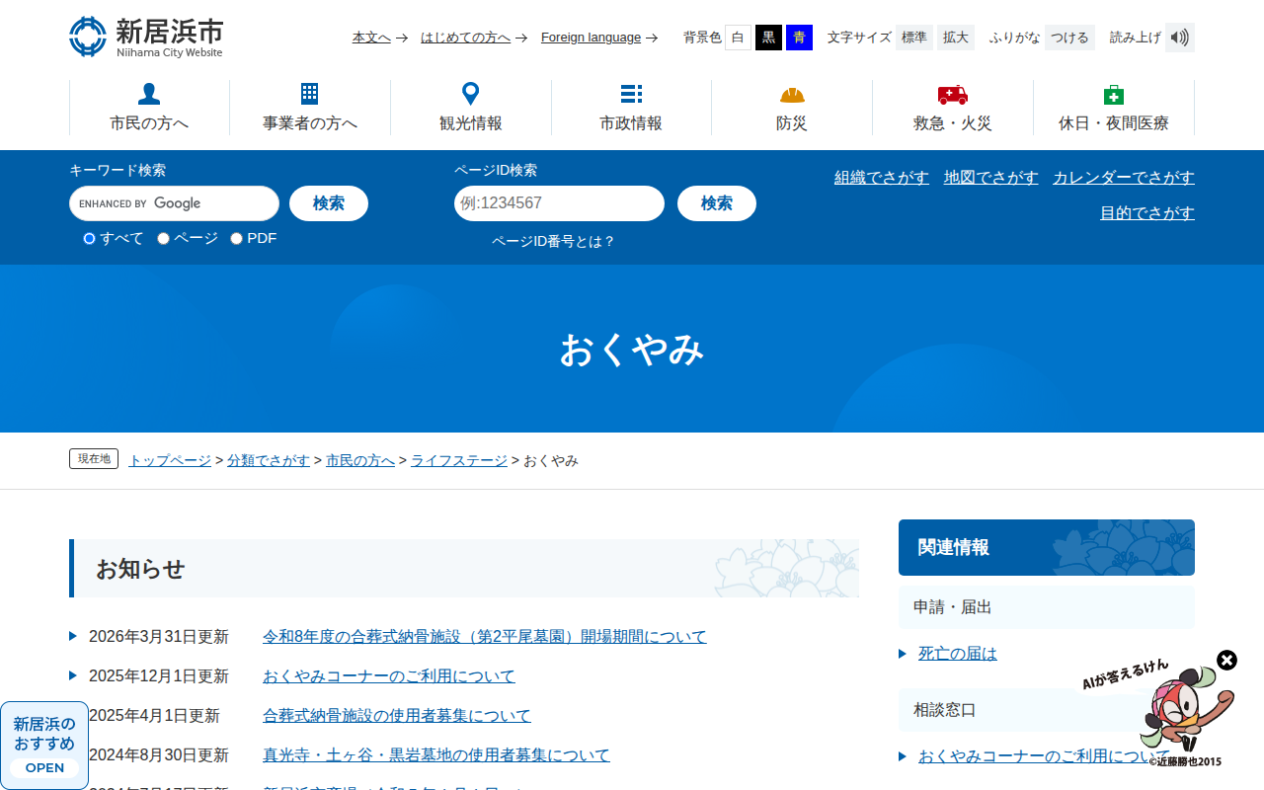Select the ページ search radio button
Image resolution: width=1264 pixels, height=790 pixels.
[x=163, y=238]
